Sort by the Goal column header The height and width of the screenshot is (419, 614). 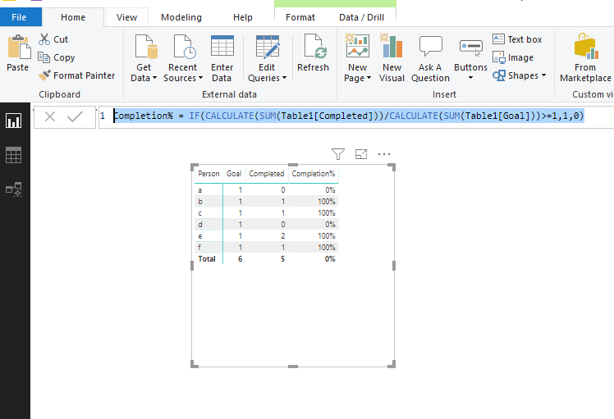pos(234,174)
